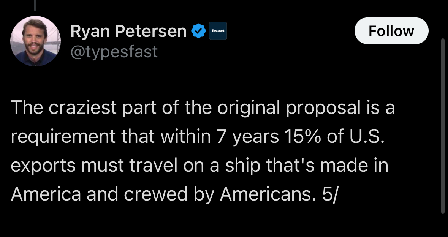Click the word "requirement" in the tweet
Screen dimensions: 448x237
(63, 137)
